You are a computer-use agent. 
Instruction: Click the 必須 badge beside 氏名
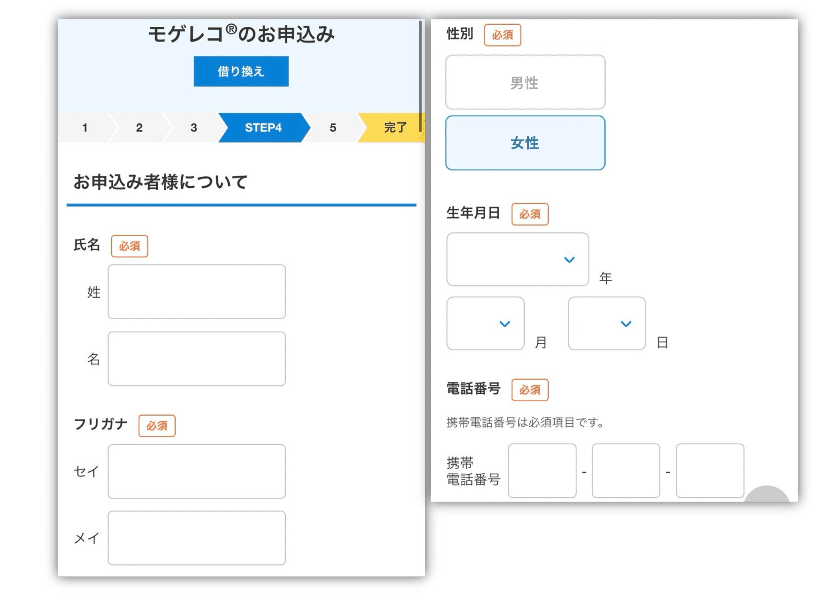129,246
